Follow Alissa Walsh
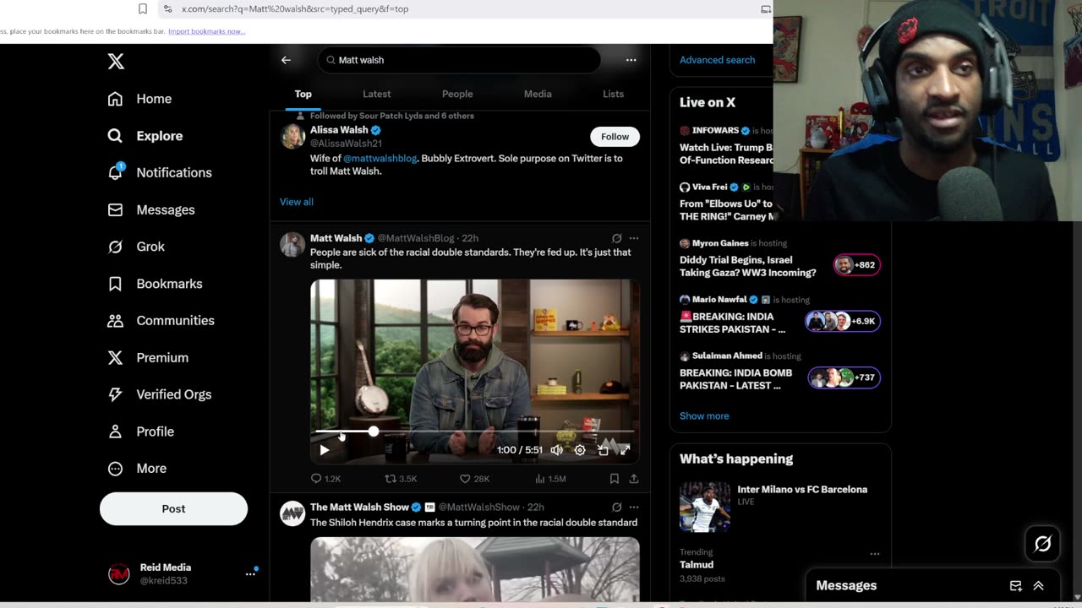 coord(615,137)
